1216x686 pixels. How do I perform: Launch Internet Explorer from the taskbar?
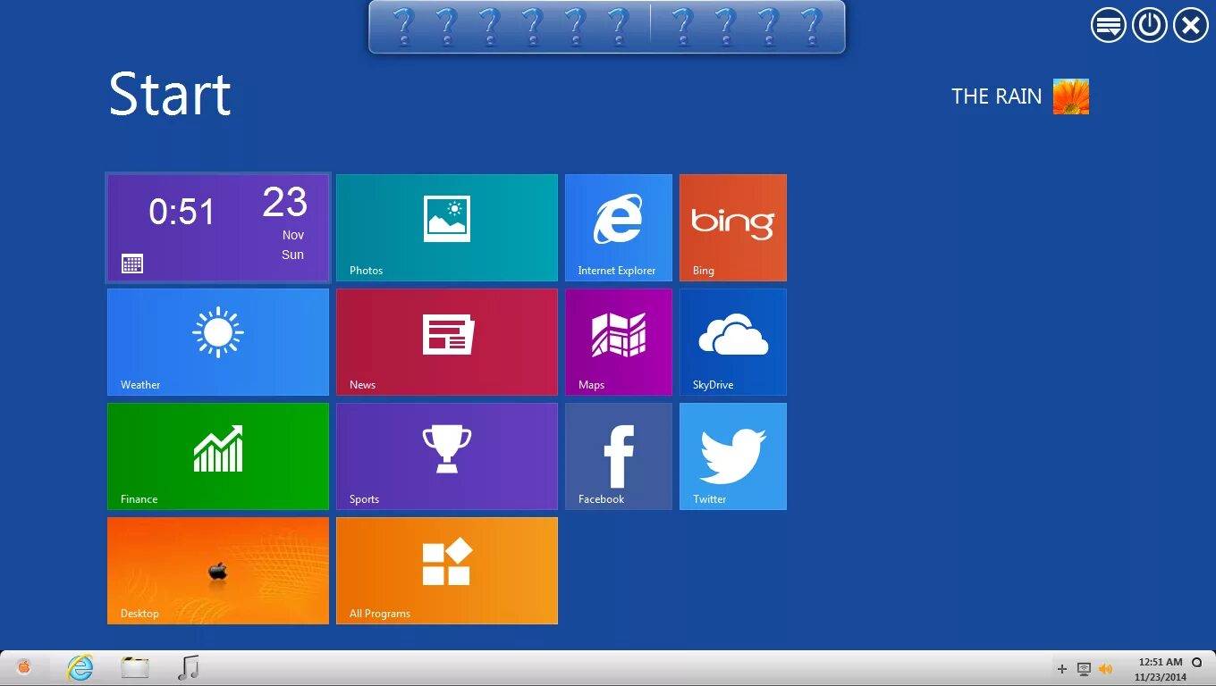click(x=80, y=667)
